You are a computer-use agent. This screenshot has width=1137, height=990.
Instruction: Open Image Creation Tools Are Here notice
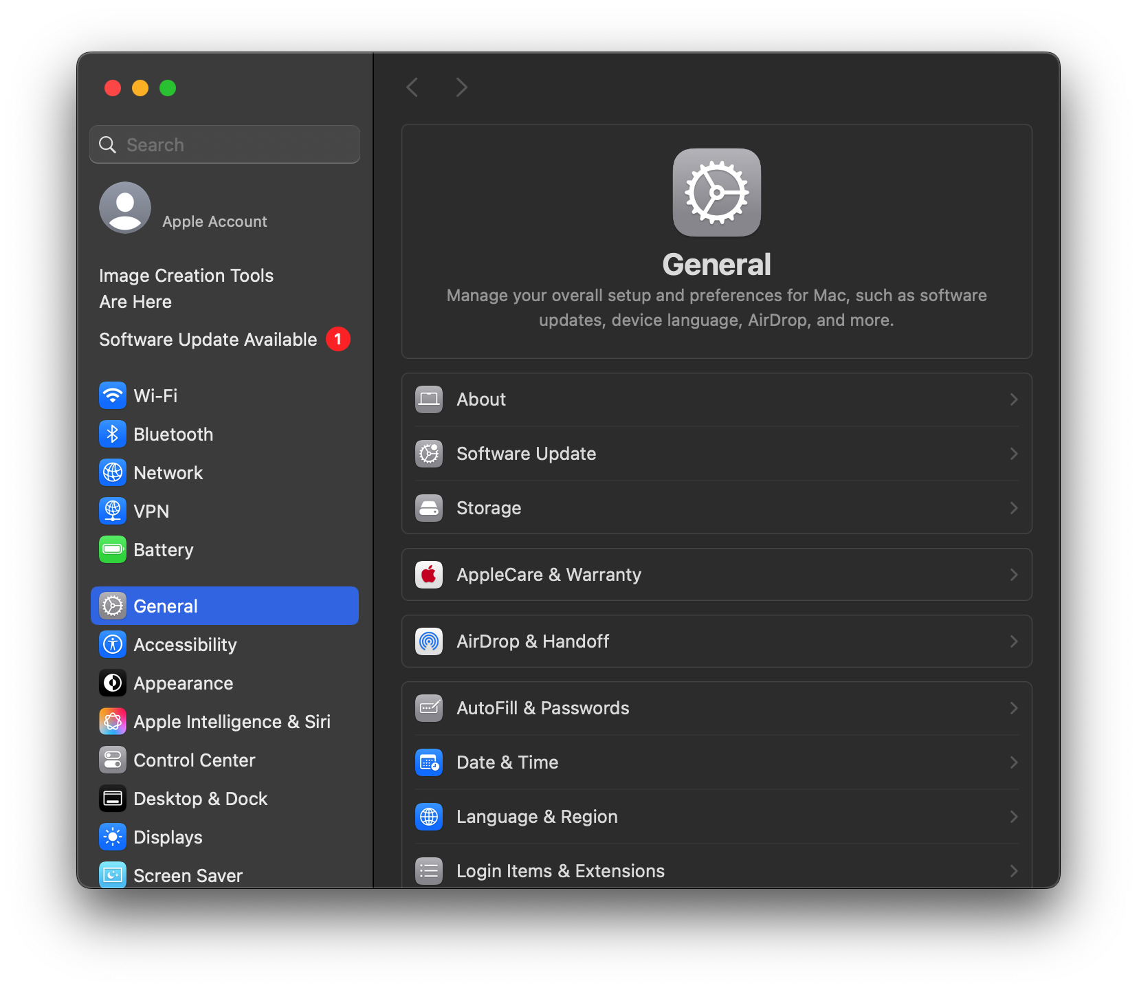(186, 288)
